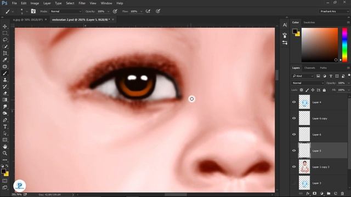The image size is (351, 197).
Task: Open the brush settings panel toggle
Action: coord(33,11)
